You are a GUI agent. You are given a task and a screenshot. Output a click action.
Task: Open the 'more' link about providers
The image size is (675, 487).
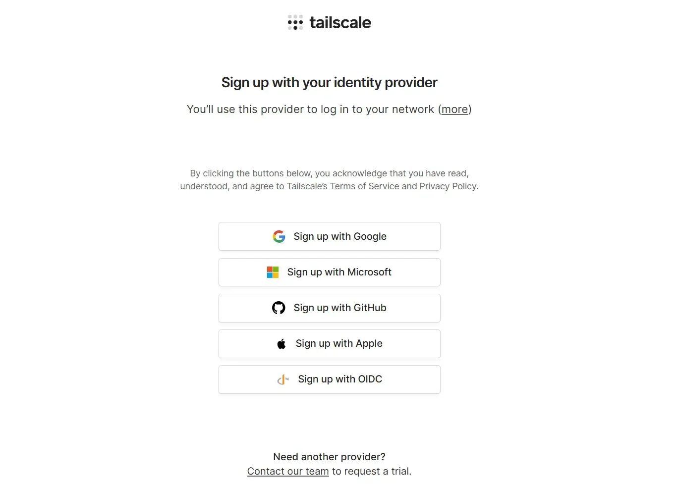tap(454, 109)
